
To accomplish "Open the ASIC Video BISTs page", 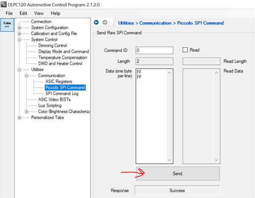I will click(54, 100).
